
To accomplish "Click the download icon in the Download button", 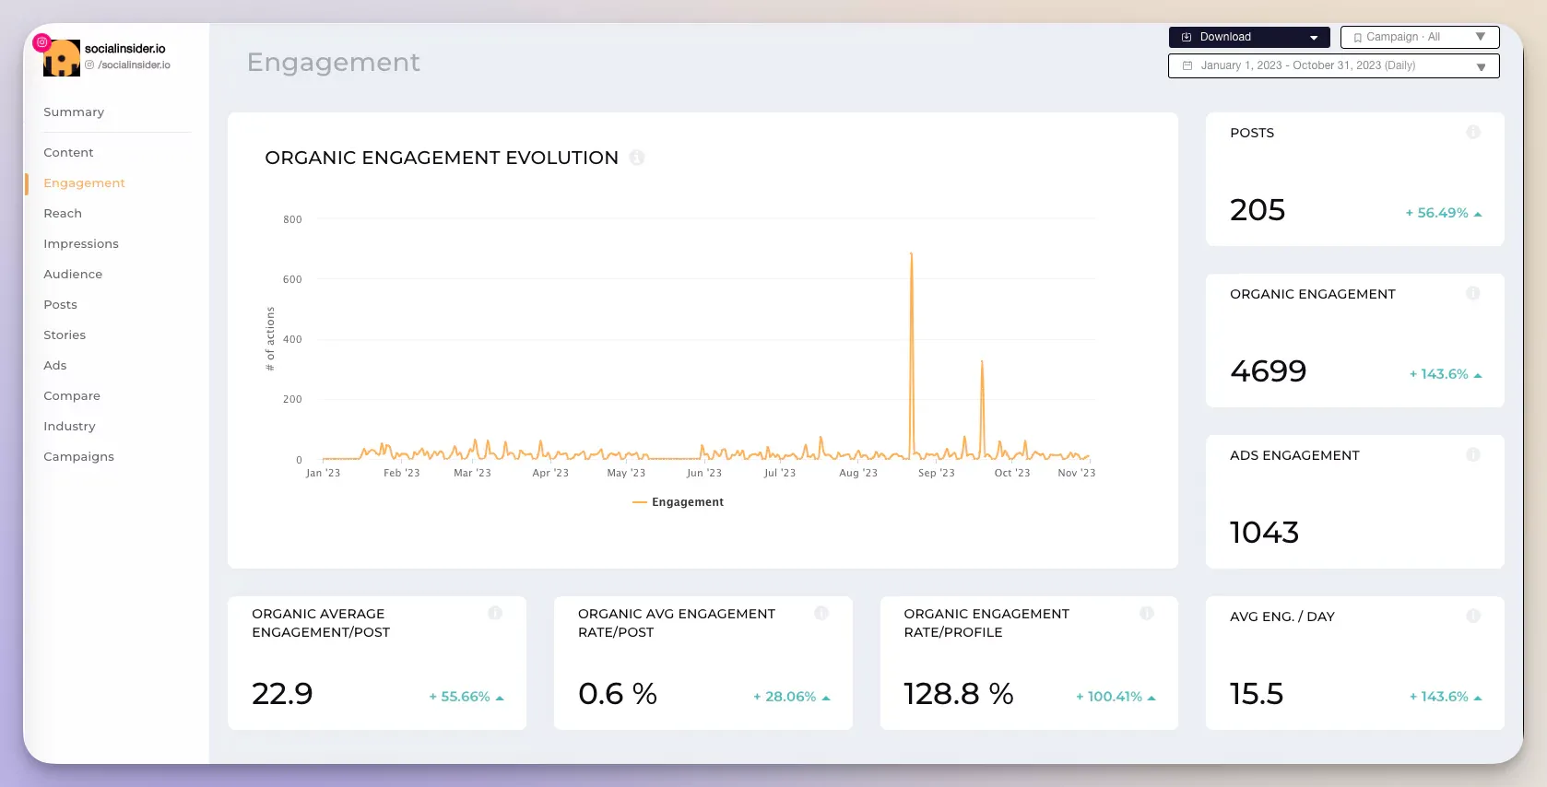I will tap(1187, 37).
